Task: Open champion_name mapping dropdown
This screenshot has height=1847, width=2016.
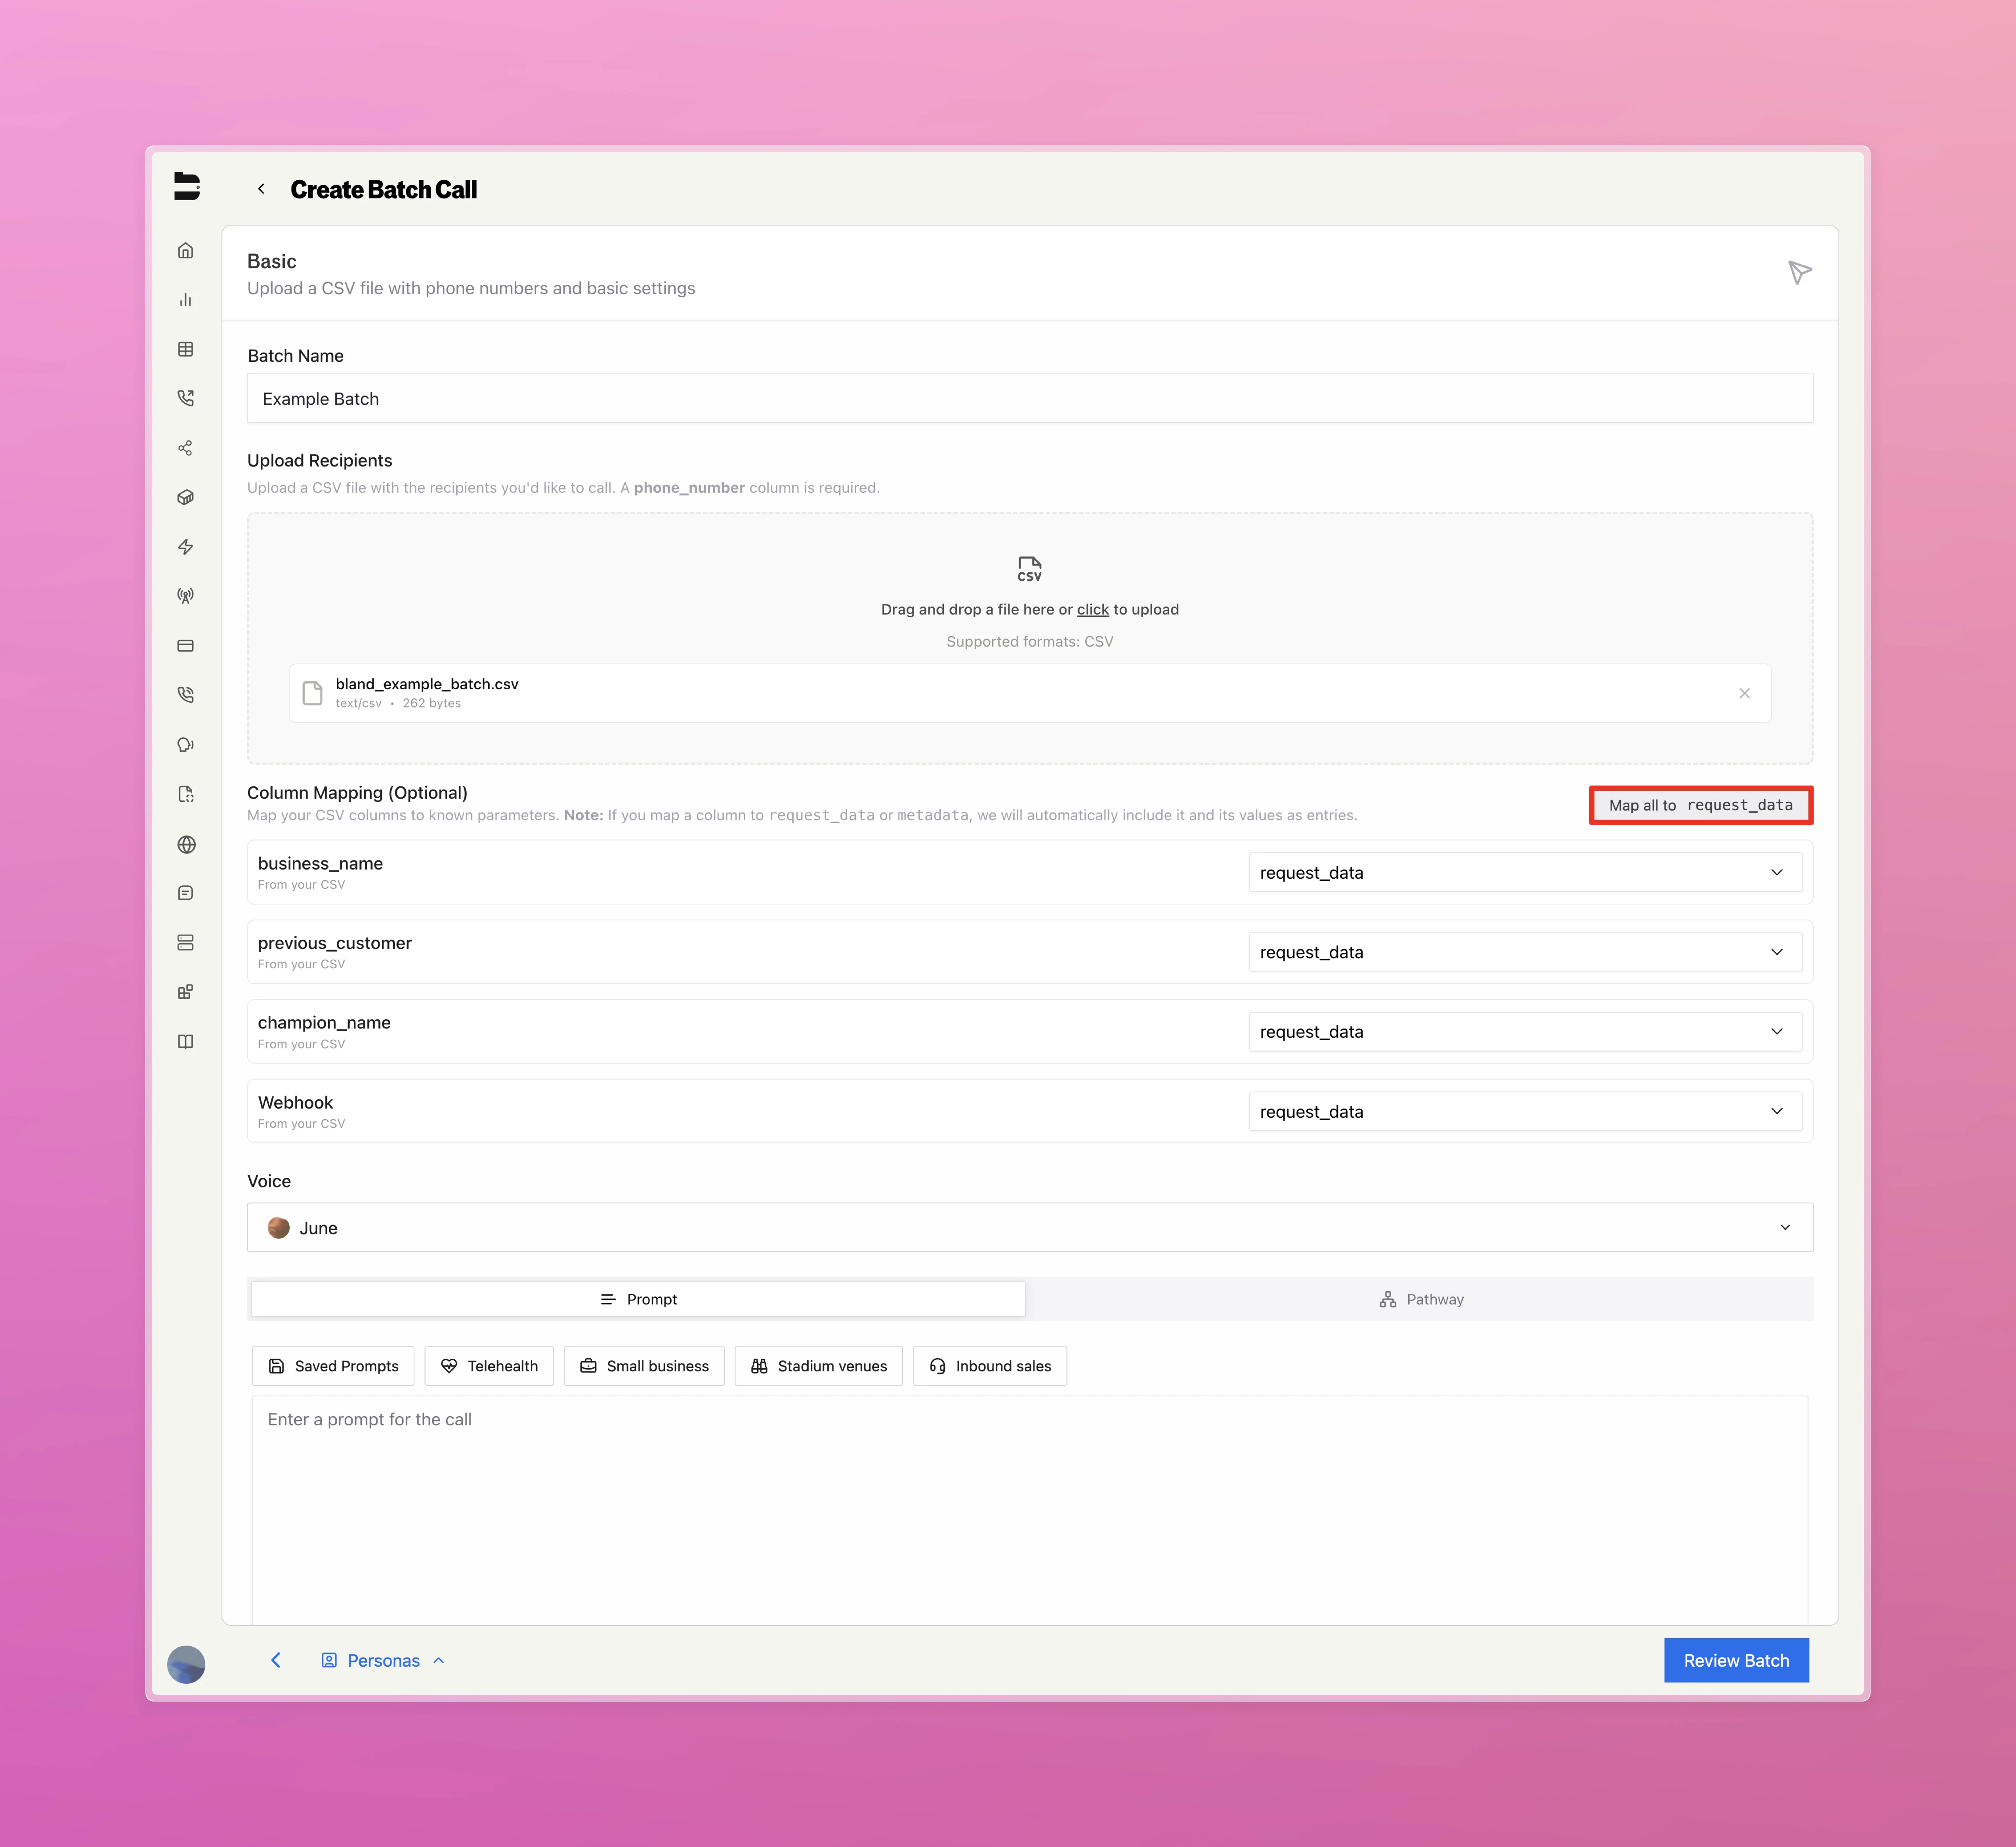Action: [x=1525, y=1032]
